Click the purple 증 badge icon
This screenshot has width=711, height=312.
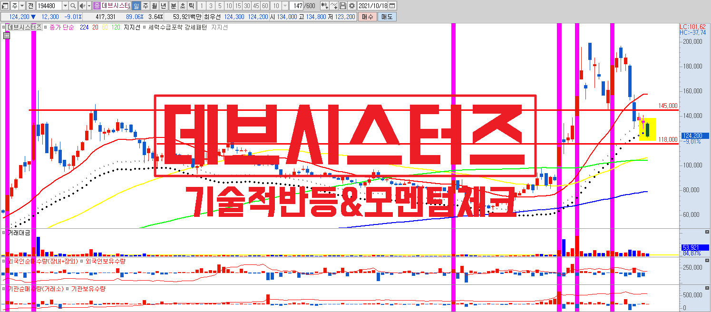click(97, 6)
